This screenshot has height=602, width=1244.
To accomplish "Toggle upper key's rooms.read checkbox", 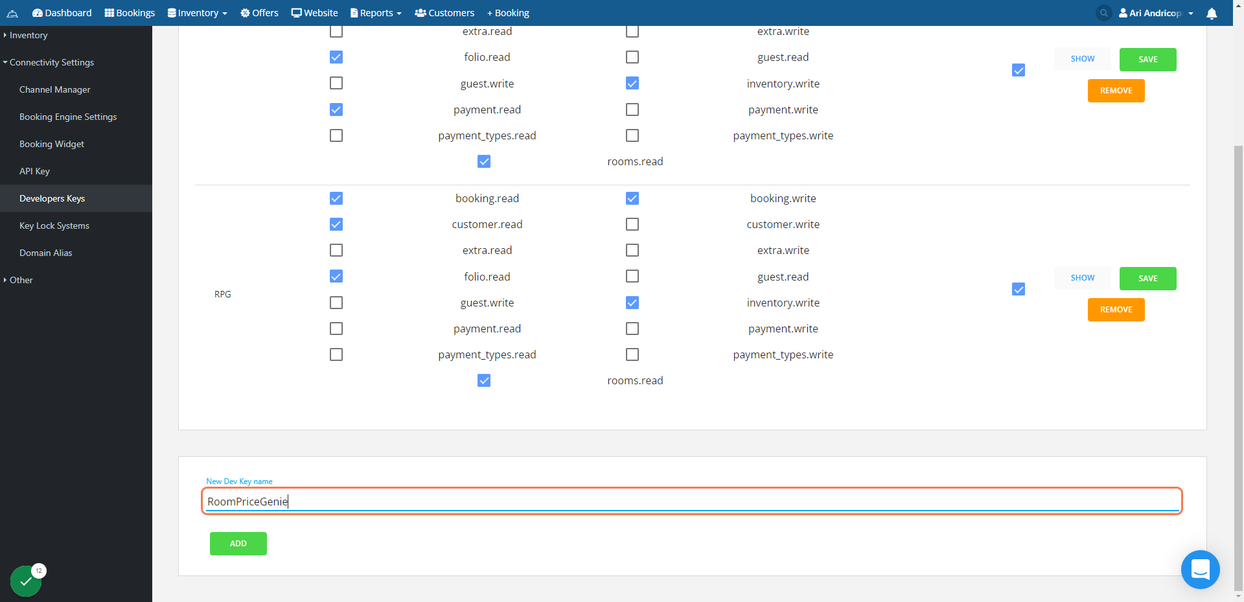I will pos(484,161).
